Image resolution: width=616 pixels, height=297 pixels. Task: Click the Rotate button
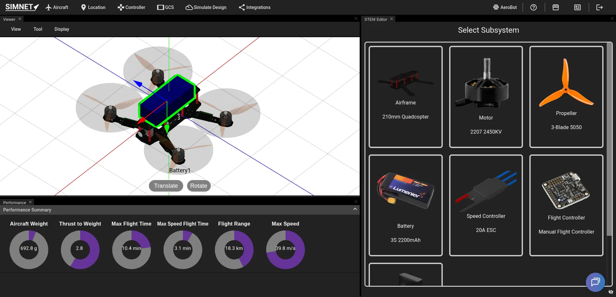(x=199, y=186)
